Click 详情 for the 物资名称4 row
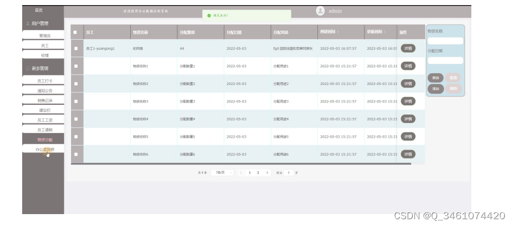514x226 pixels. pyautogui.click(x=408, y=119)
